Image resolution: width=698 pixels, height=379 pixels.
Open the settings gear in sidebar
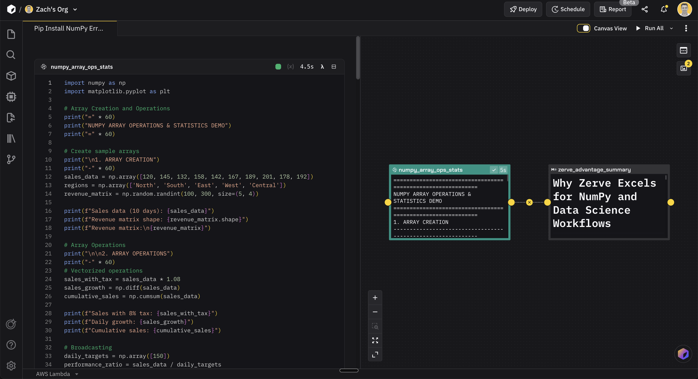[11, 366]
